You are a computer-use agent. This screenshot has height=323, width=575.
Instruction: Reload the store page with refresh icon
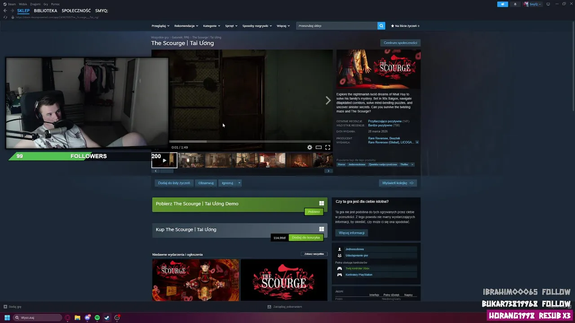[5, 17]
